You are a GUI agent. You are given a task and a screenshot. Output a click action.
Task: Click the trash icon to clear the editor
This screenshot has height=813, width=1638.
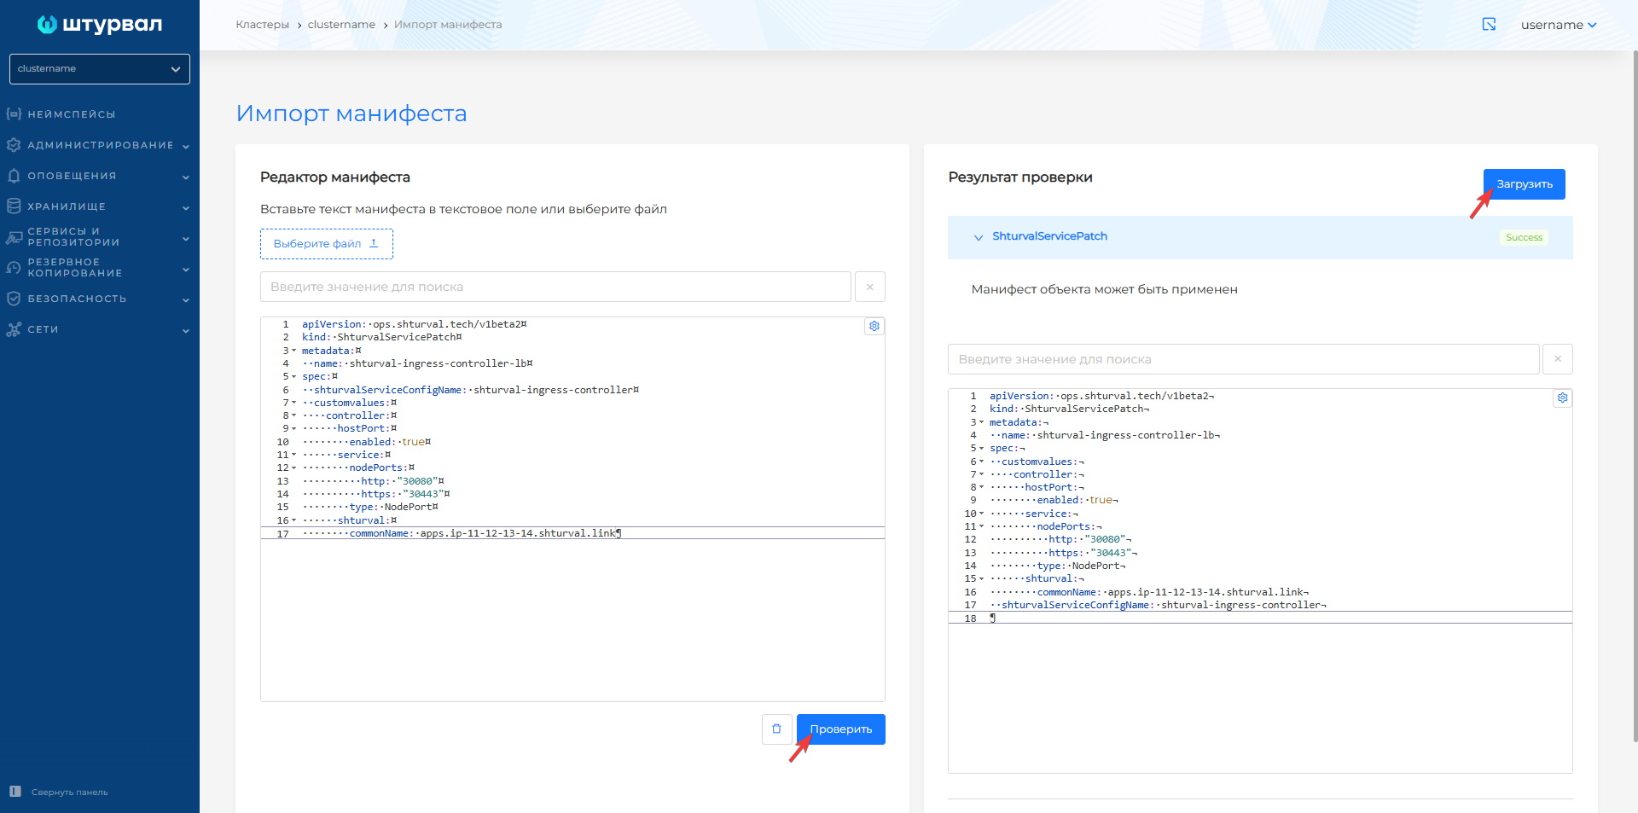pyautogui.click(x=776, y=729)
